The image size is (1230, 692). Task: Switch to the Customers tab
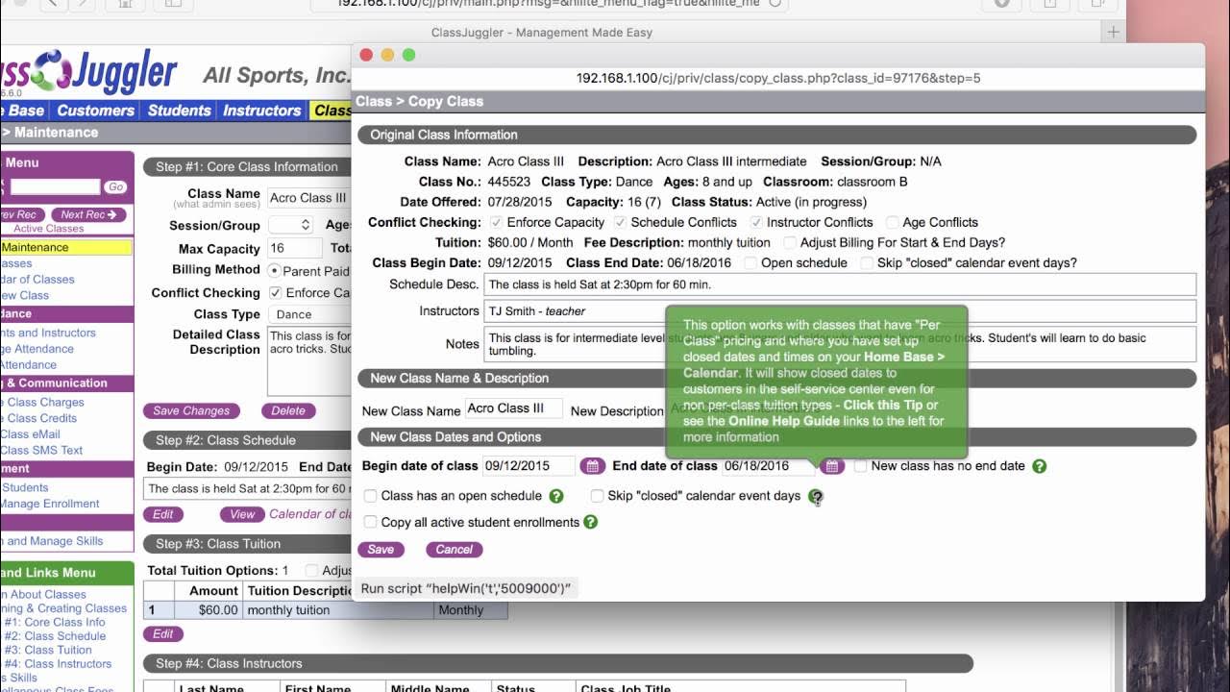[95, 111]
